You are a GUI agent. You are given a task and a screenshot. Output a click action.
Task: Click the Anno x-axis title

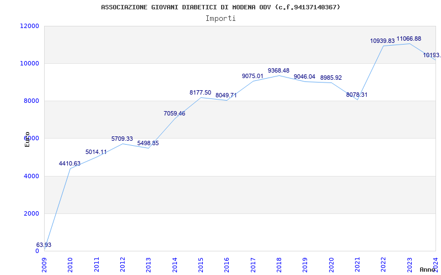427,269
